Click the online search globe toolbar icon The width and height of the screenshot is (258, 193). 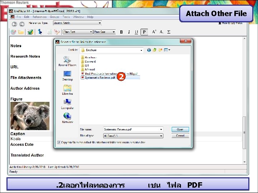point(13,32)
